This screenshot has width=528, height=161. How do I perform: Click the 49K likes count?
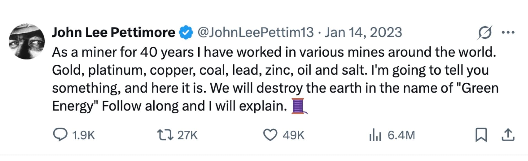pos(293,135)
